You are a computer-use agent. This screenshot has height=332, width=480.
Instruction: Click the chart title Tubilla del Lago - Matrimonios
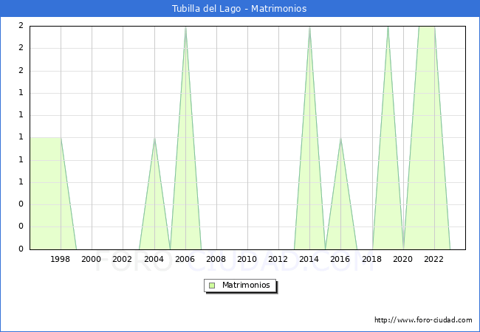click(x=239, y=9)
